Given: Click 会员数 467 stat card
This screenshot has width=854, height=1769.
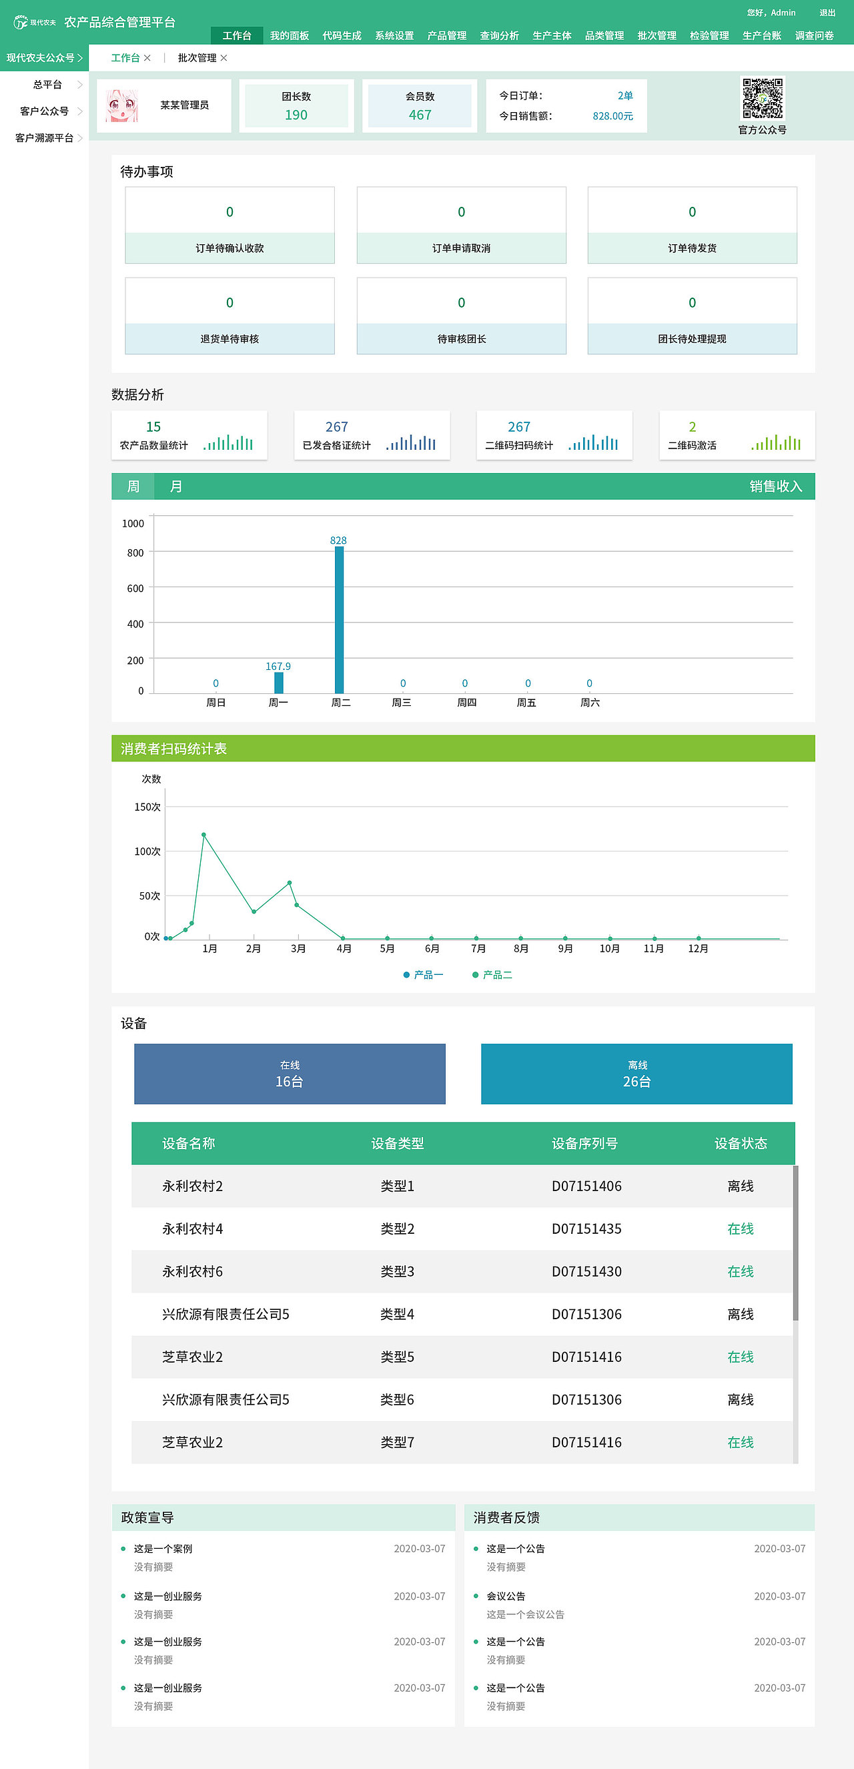Looking at the screenshot, I should (420, 105).
